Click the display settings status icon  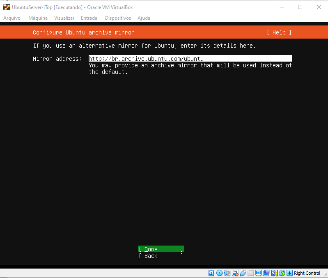click(x=258, y=273)
